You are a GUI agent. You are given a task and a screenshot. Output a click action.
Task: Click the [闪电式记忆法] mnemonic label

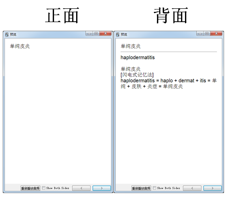coord(137,75)
